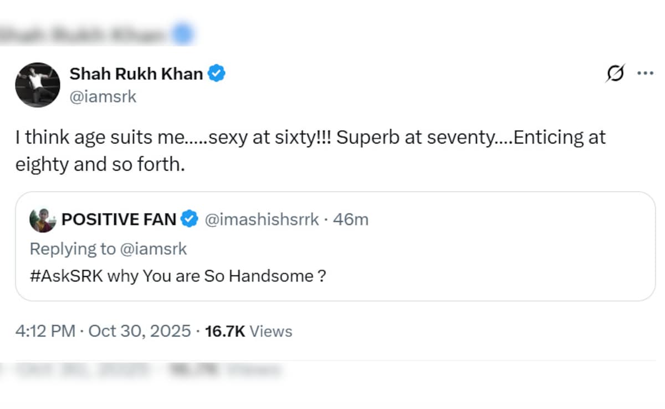Image resolution: width=665 pixels, height=409 pixels.
Task: Click the Shah Rukh Khan display name
Action: pyautogui.click(x=136, y=74)
